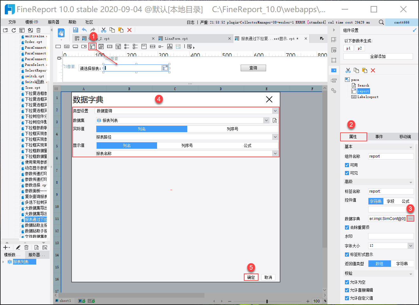Click the 查询 button in parameter pane
The width and height of the screenshot is (419, 305).
pyautogui.click(x=253, y=68)
